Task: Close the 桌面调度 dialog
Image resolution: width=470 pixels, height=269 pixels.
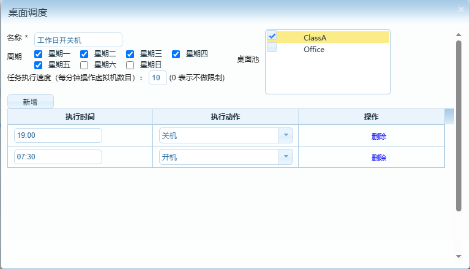Action: click(x=461, y=10)
